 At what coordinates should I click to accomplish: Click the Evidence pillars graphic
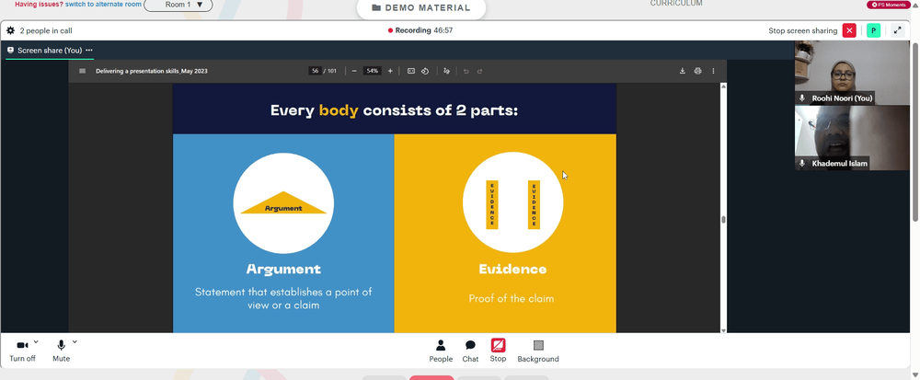tap(512, 204)
